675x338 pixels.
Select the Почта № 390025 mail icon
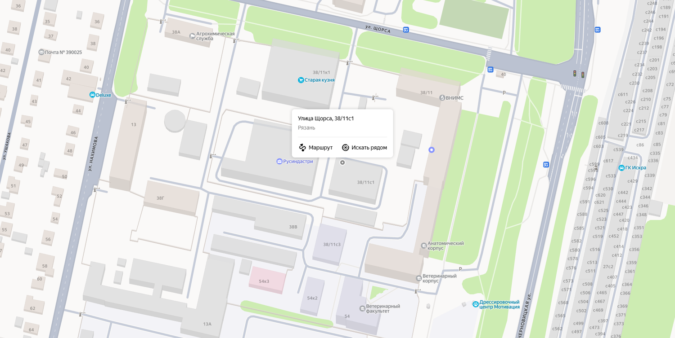click(x=41, y=52)
